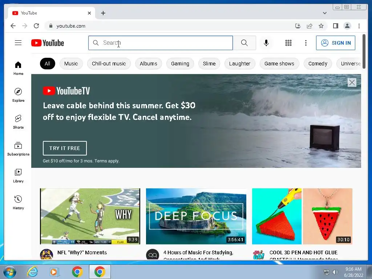Open Library in sidebar
This screenshot has height=279, width=372.
coord(18,175)
